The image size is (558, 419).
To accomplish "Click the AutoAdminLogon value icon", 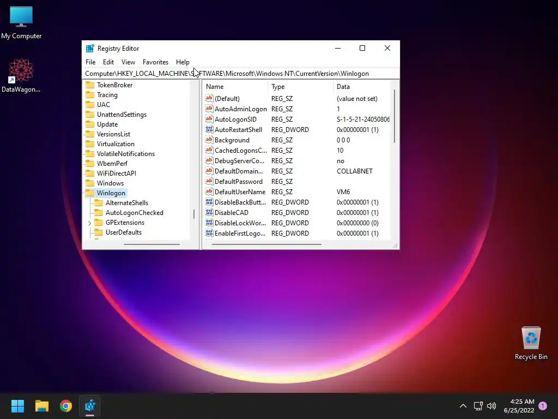I will coord(209,109).
